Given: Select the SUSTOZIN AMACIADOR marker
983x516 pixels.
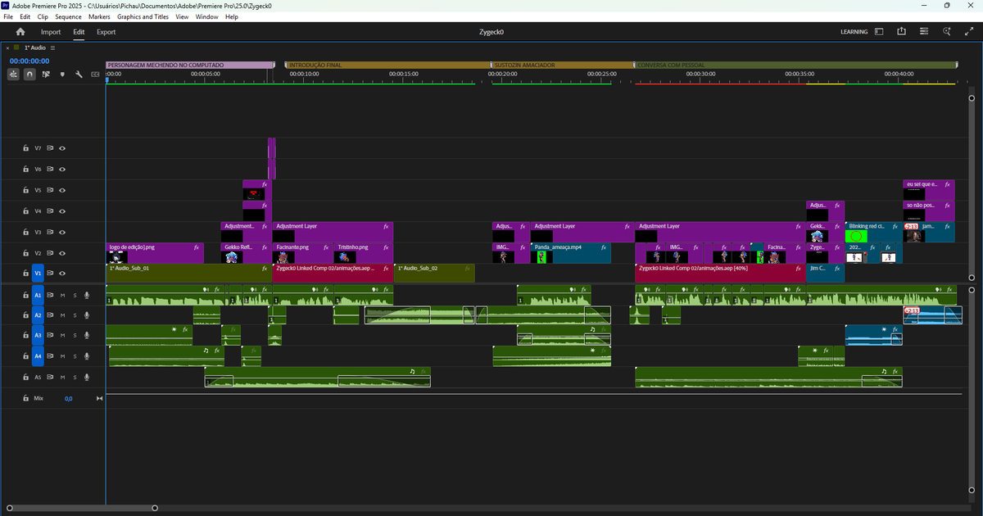Looking at the screenshot, I should tap(562, 65).
